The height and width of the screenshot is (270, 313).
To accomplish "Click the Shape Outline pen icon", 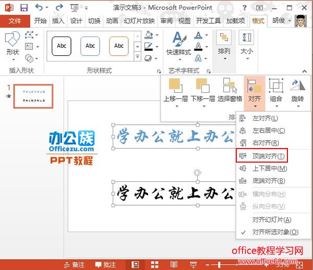I will [x=149, y=47].
